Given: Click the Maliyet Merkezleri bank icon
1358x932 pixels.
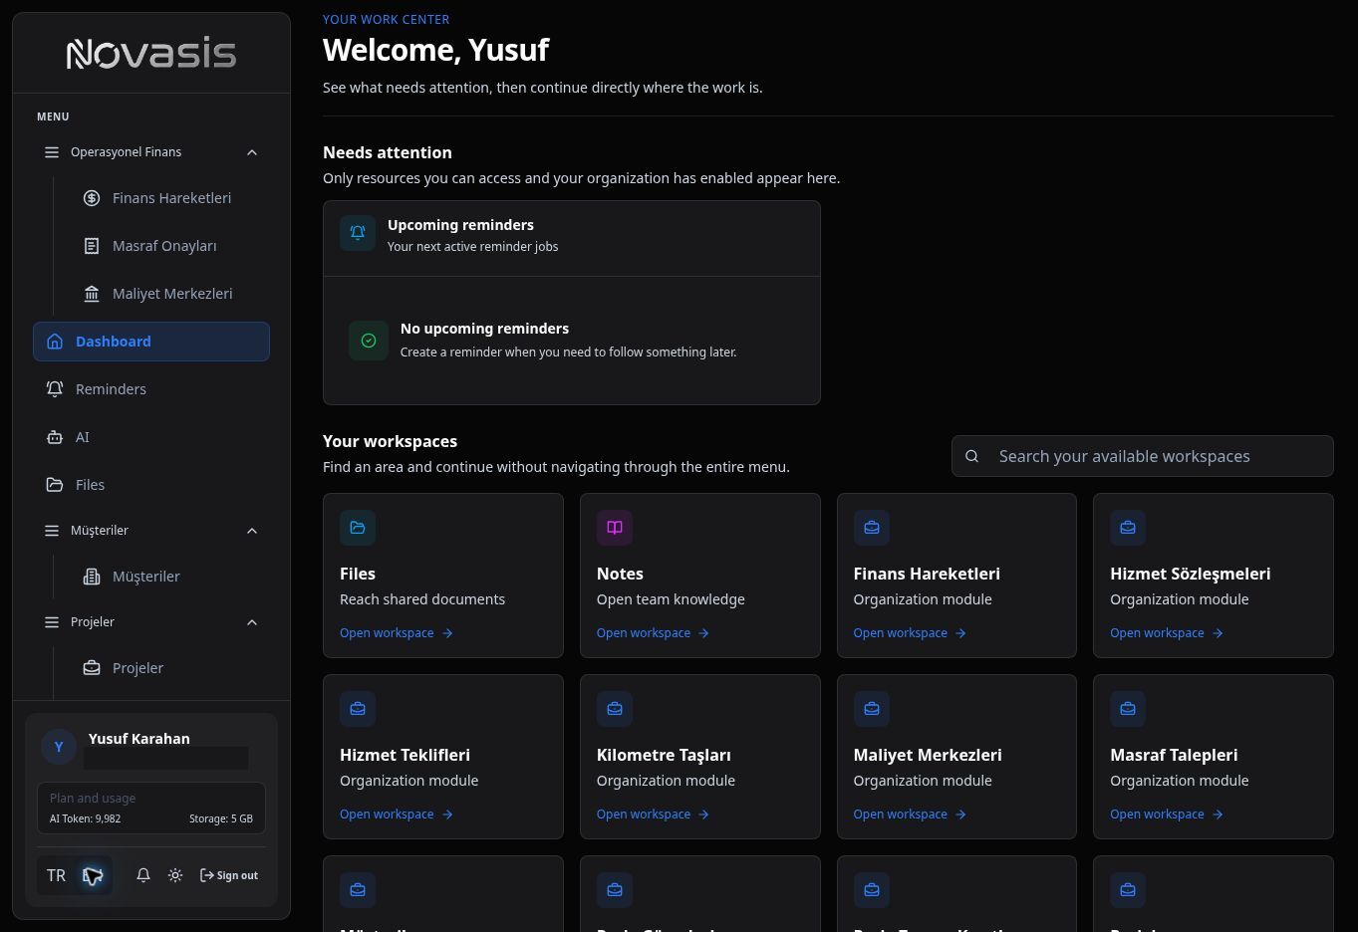Looking at the screenshot, I should (x=92, y=294).
